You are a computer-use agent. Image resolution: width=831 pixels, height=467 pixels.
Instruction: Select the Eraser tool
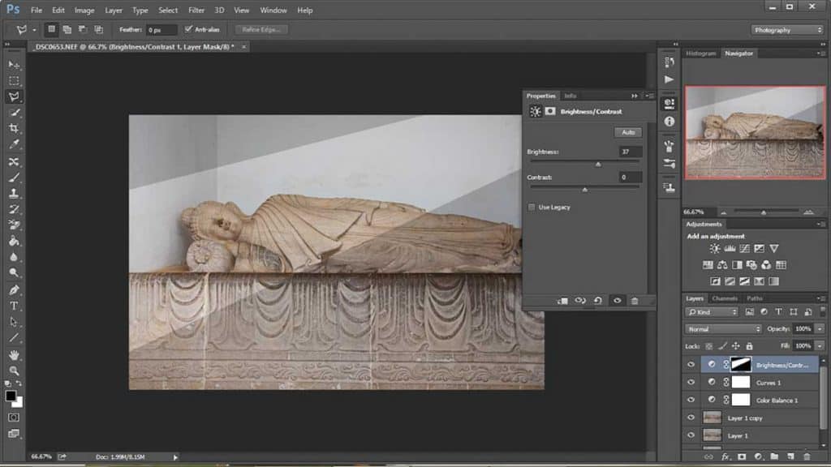[x=14, y=225]
